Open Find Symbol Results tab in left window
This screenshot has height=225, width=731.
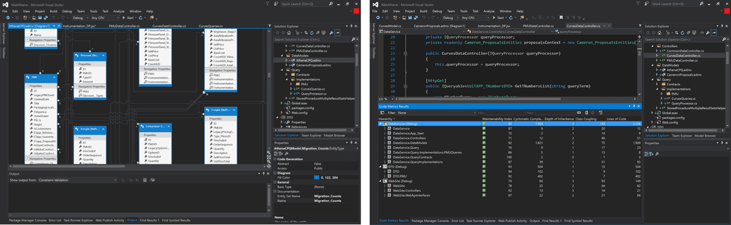(x=177, y=220)
